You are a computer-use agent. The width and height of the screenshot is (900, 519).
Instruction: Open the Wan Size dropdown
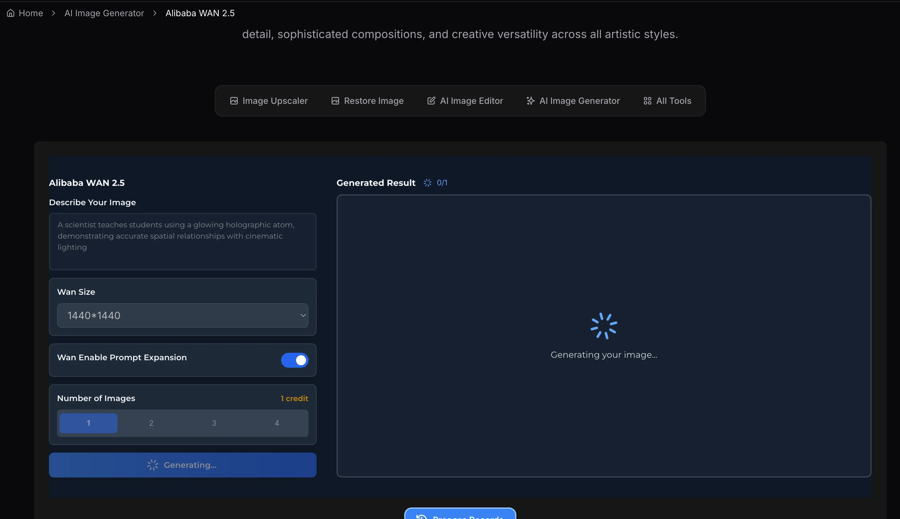pos(183,315)
